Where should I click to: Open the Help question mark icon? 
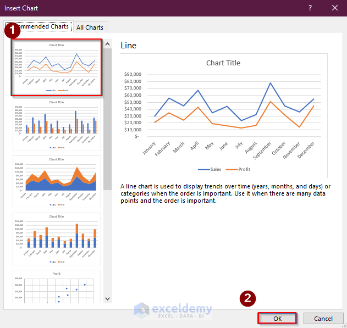pyautogui.click(x=310, y=8)
